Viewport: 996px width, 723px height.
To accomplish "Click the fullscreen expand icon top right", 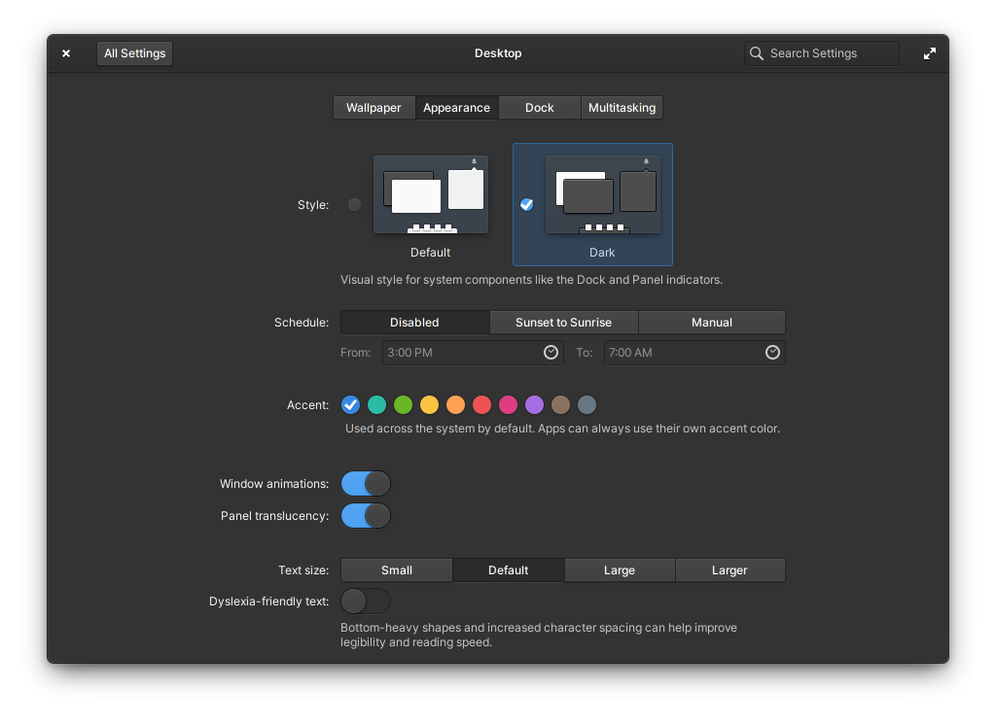I will click(929, 53).
